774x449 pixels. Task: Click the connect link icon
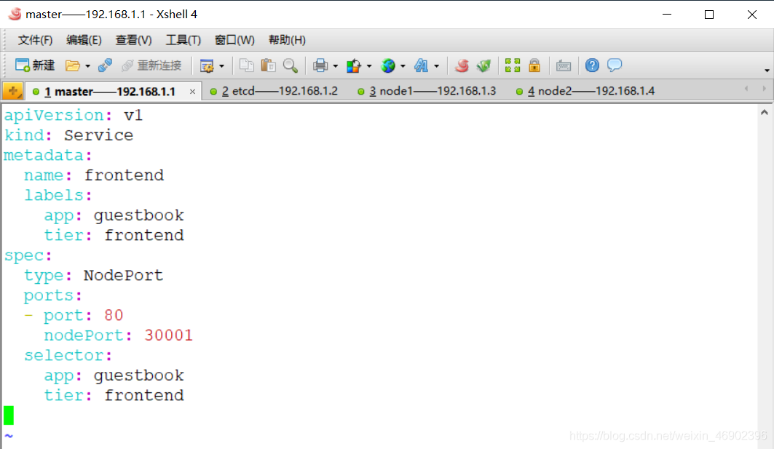(x=105, y=65)
